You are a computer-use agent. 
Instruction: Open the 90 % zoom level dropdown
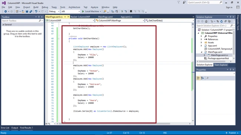pyautogui.click(x=55, y=124)
